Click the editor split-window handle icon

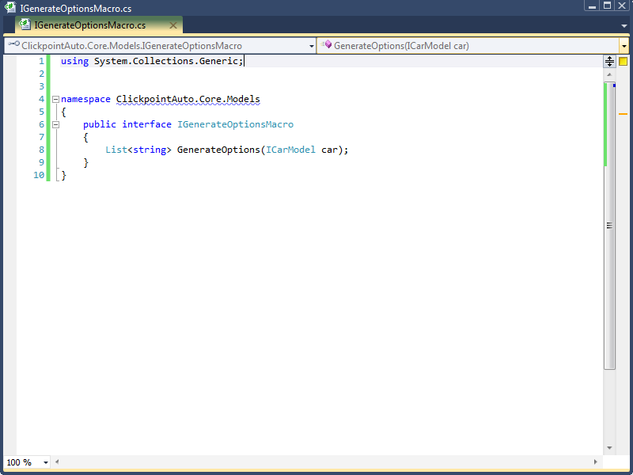click(x=609, y=62)
